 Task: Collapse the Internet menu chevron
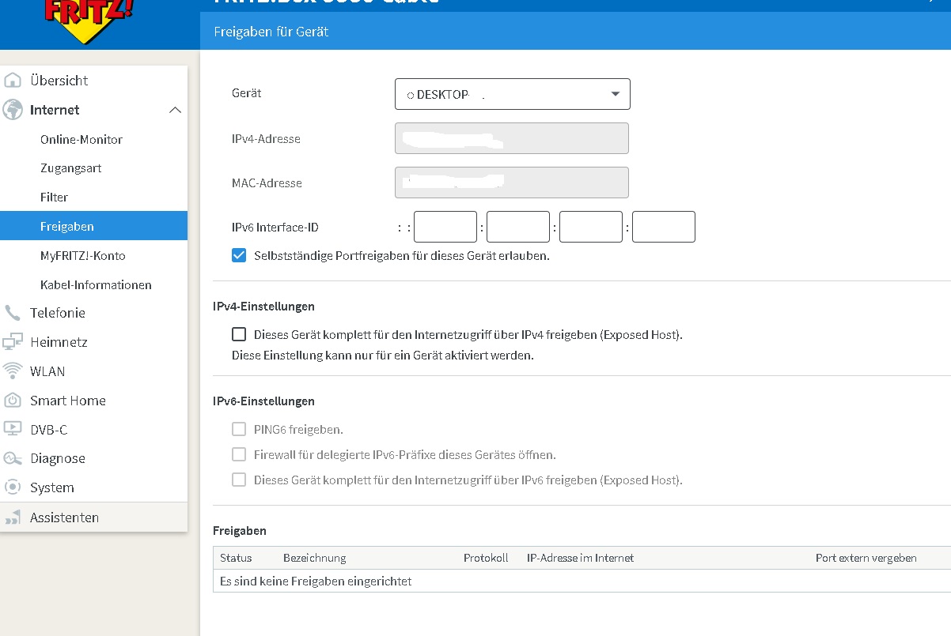point(176,110)
